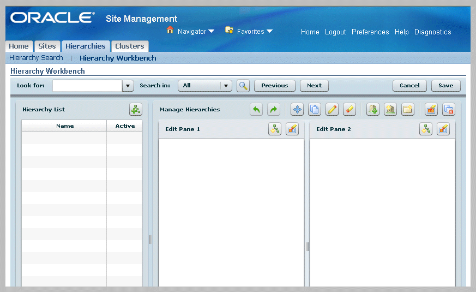This screenshot has height=292, width=476.
Task: Click the Diagnostics link
Action: point(432,32)
